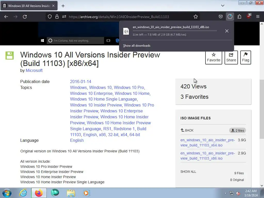Download the x64.iso file link
Image resolution: width=264 pixels, height=198 pixels.
[x=208, y=143]
